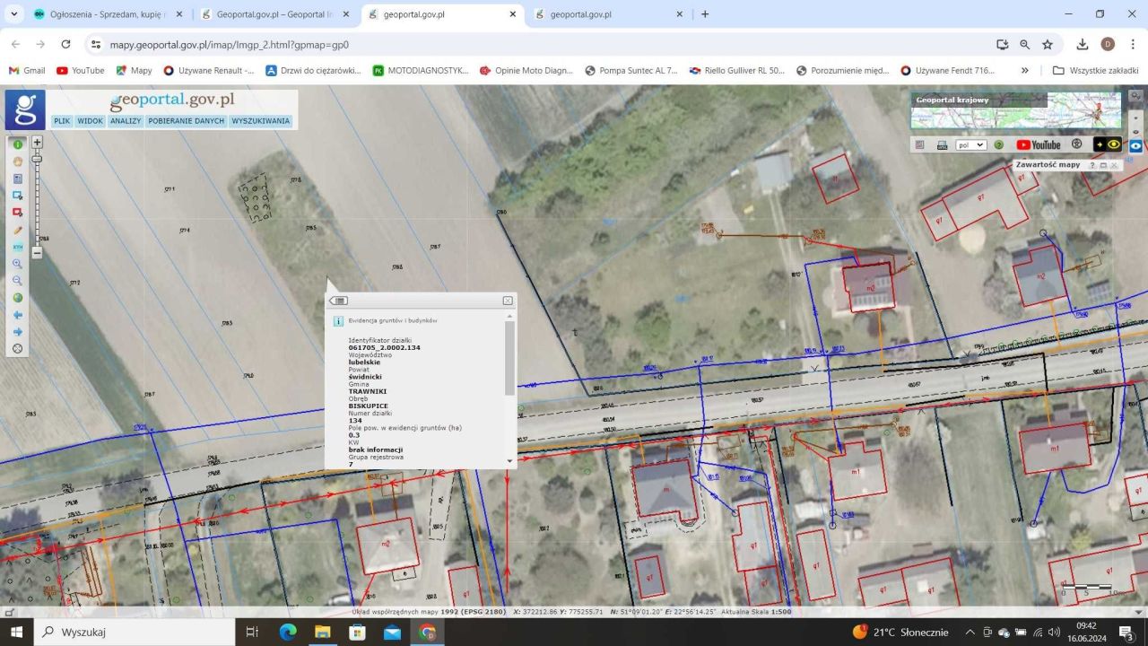The height and width of the screenshot is (646, 1148).
Task: Collapse the Zawartość mapy panel
Action: [1103, 165]
